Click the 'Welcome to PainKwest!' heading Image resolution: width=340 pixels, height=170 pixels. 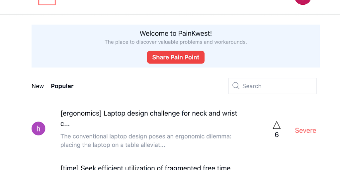pyautogui.click(x=176, y=33)
